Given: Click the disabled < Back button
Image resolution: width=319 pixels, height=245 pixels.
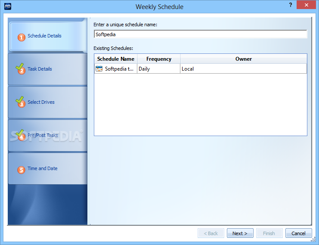Looking at the screenshot, I should 211,233.
